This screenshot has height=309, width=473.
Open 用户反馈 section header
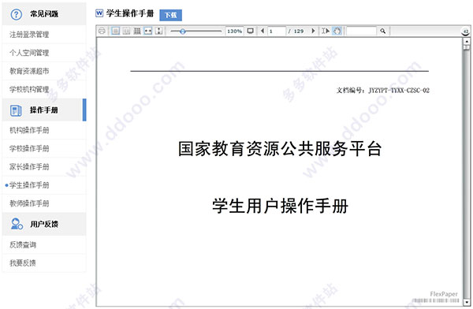[x=44, y=224]
